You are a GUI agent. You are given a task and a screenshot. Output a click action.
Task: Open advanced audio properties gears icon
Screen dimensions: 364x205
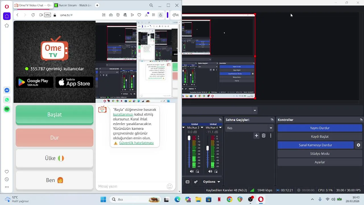pos(196,182)
